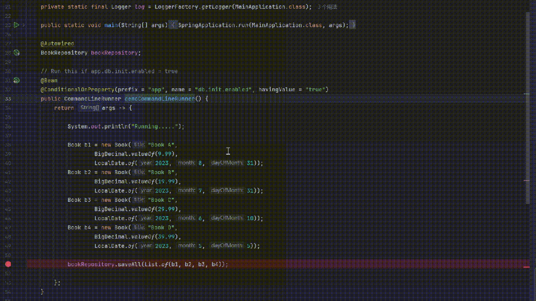Click the "Book D" title string
The width and height of the screenshot is (536, 301).
pos(161,228)
